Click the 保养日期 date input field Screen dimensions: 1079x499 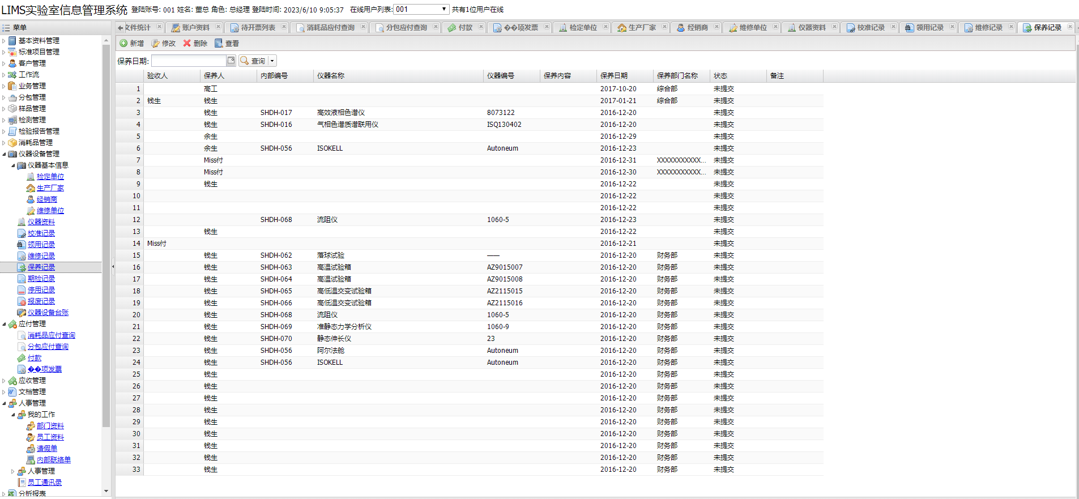[x=189, y=61]
